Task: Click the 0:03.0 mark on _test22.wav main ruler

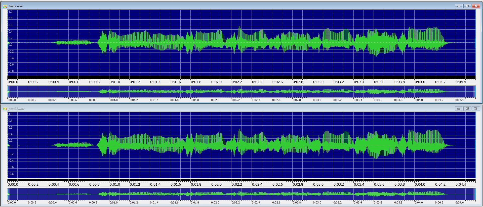Action: [318, 184]
